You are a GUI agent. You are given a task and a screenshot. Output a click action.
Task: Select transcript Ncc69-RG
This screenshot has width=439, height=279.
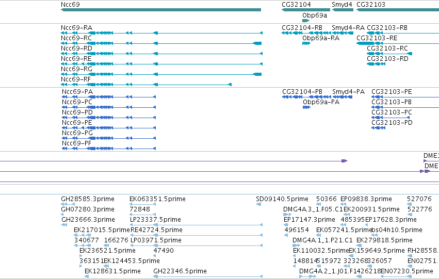pos(161,74)
